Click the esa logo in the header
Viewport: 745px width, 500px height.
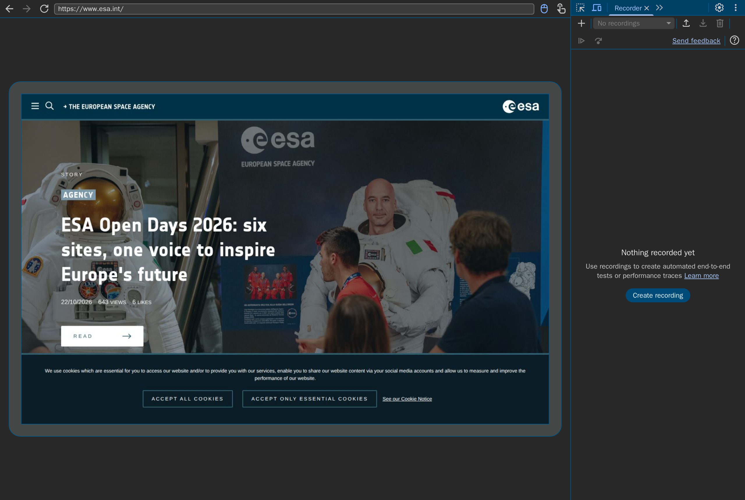[x=521, y=106]
